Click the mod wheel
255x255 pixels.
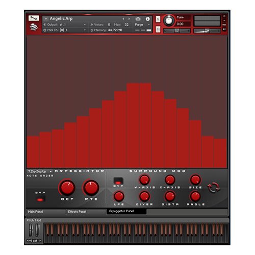pyautogui.click(x=37, y=230)
